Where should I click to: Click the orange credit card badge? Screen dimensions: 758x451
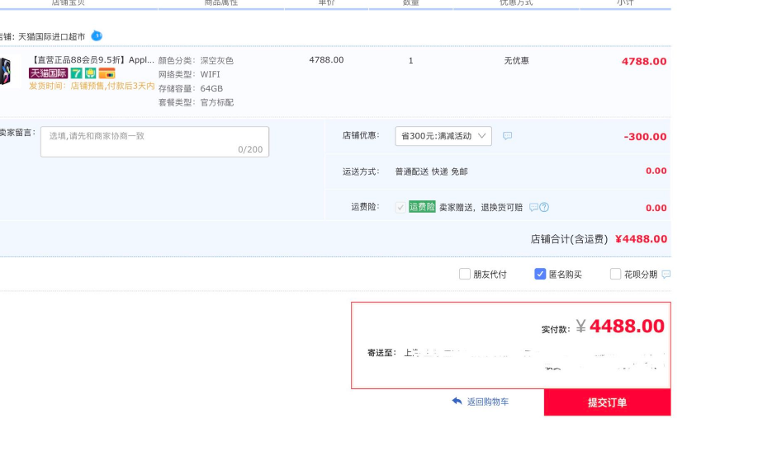point(107,73)
